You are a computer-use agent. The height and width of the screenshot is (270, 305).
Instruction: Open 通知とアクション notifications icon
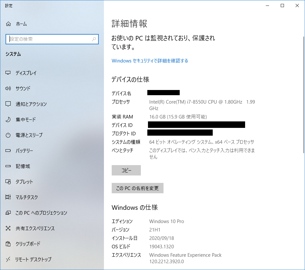pos(8,104)
